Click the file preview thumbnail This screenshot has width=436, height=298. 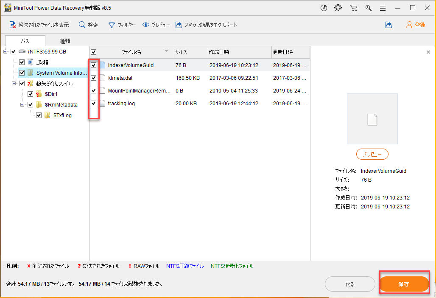click(x=372, y=119)
